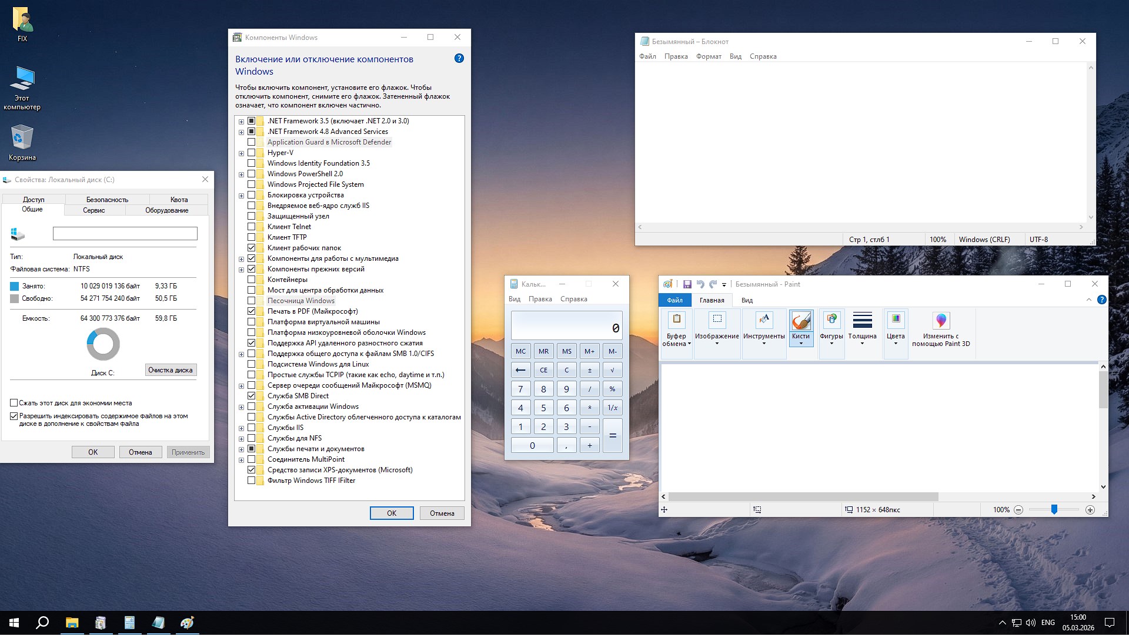Check the Hyper-V component checkbox

coord(253,153)
